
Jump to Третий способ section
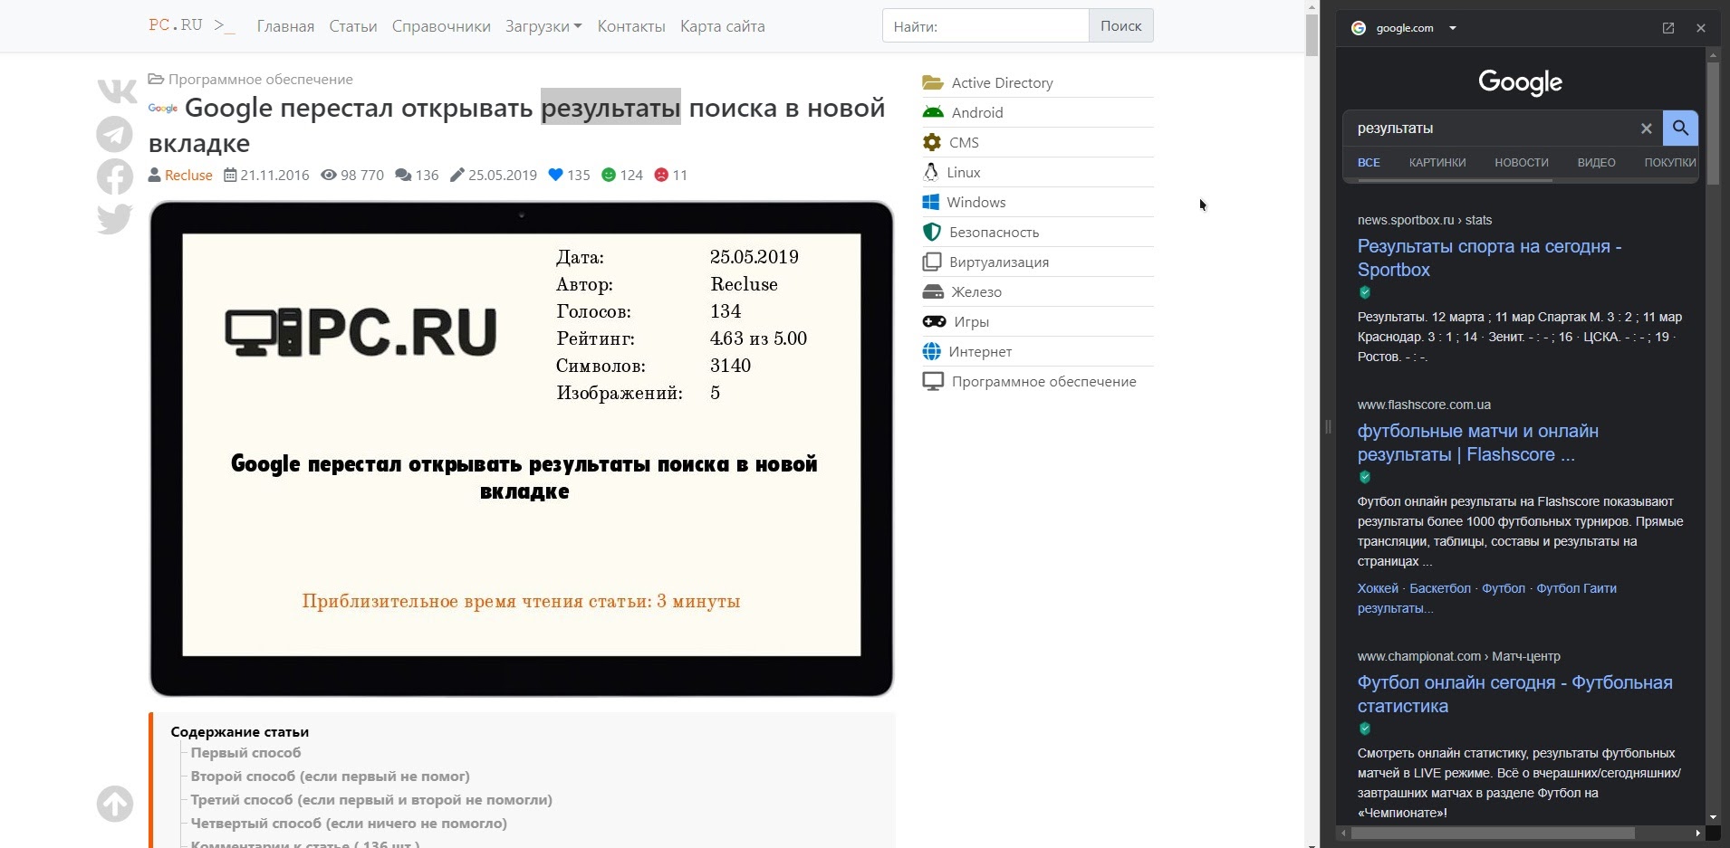point(371,800)
